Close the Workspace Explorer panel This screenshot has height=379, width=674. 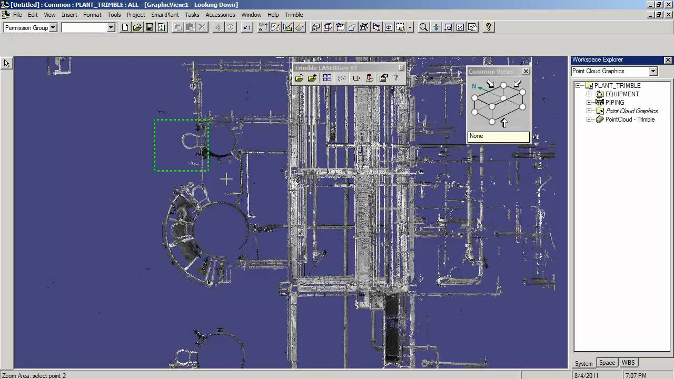pos(668,60)
